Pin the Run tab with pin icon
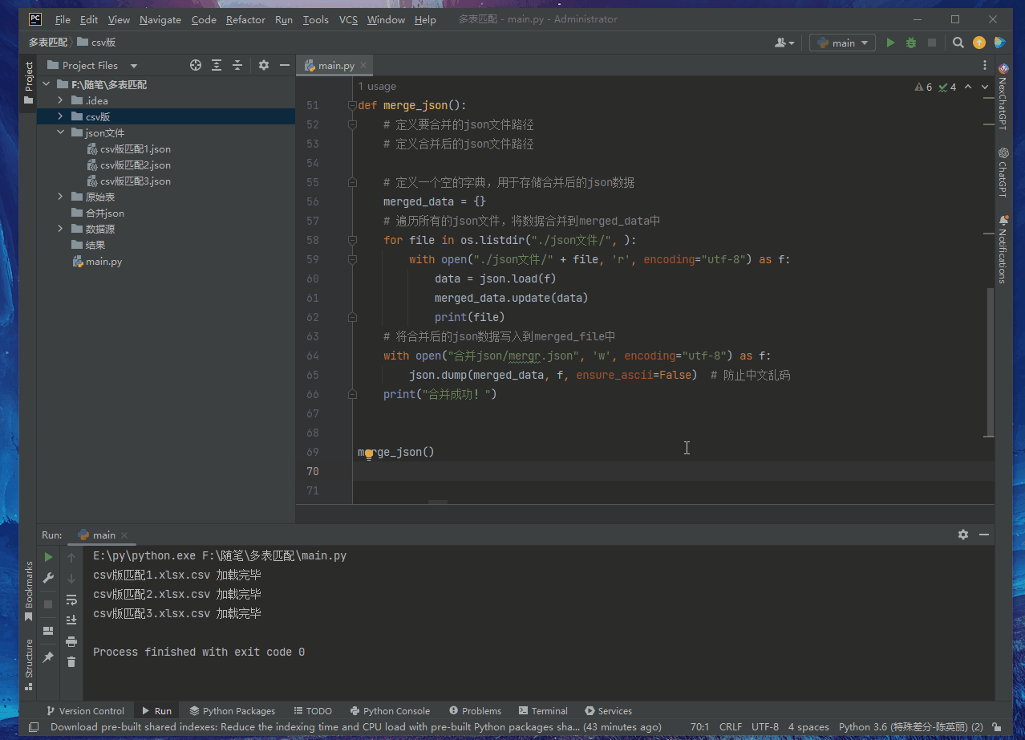 coord(48,657)
